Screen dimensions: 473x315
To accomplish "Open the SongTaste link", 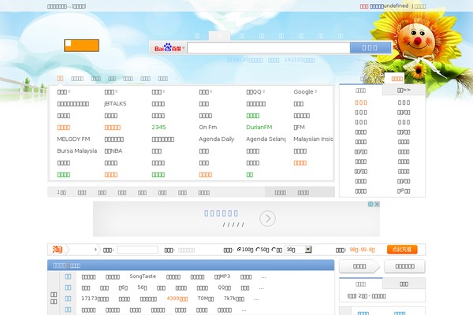I will [143, 276].
